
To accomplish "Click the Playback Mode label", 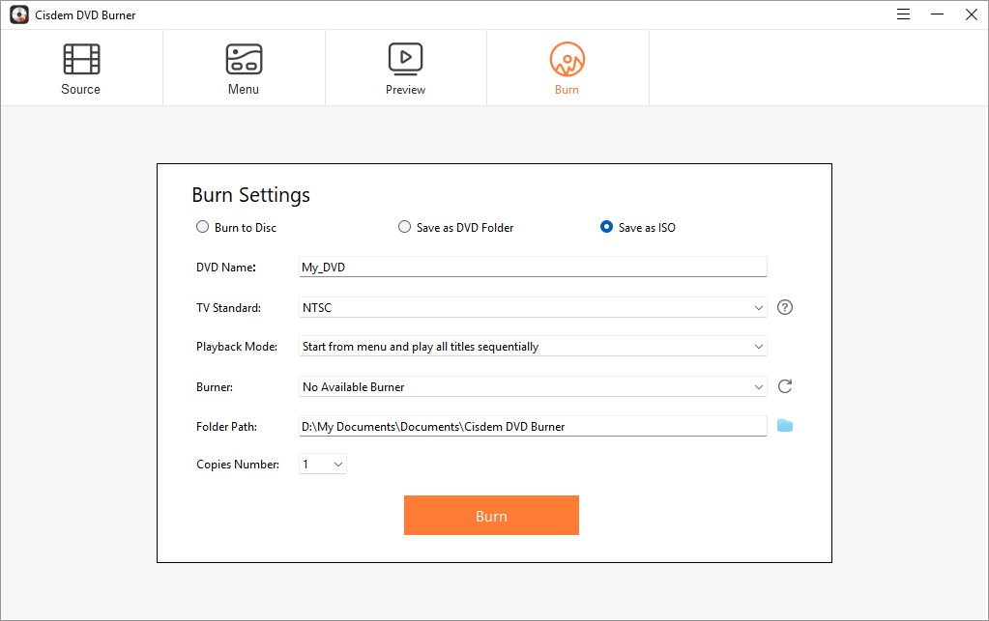I will [237, 347].
